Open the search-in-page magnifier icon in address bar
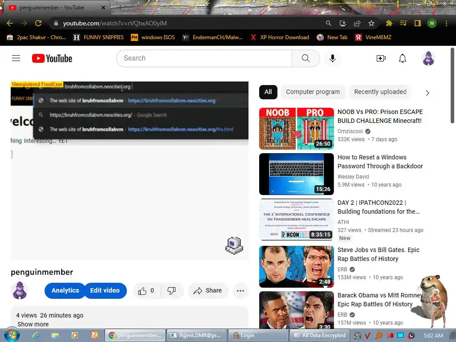This screenshot has height=342, width=456. [x=328, y=23]
